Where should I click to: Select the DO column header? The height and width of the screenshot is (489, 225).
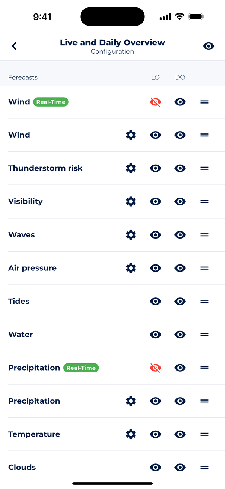tap(180, 77)
